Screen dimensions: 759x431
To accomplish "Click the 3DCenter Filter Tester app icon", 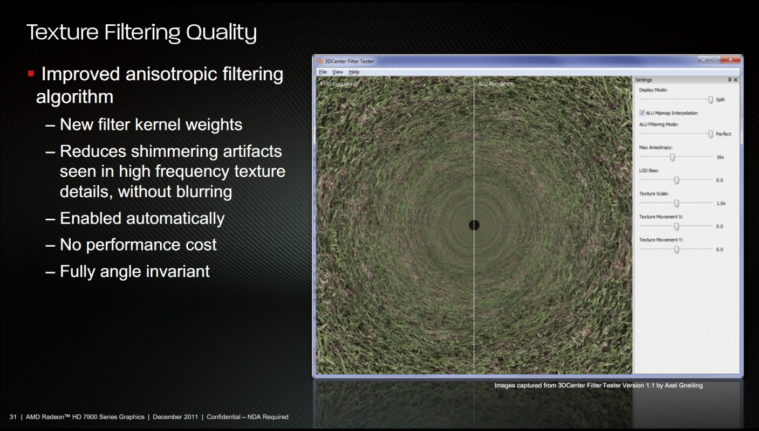I will coord(320,61).
